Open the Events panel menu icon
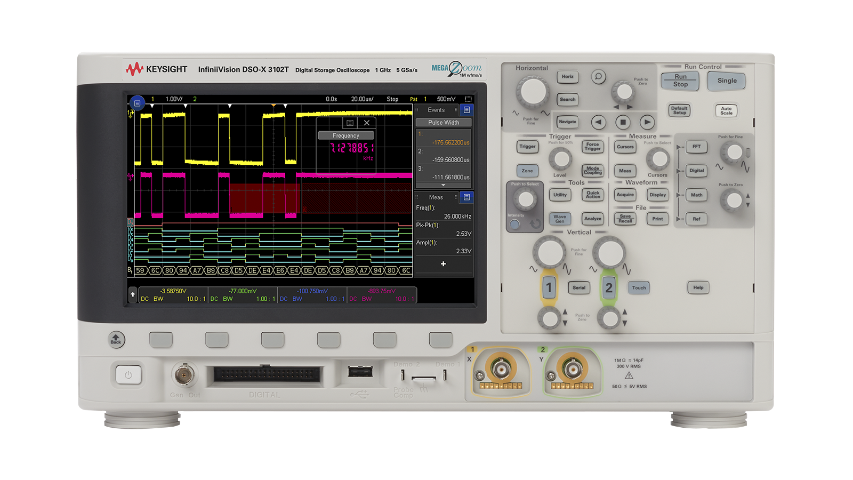The image size is (853, 480). (x=468, y=109)
